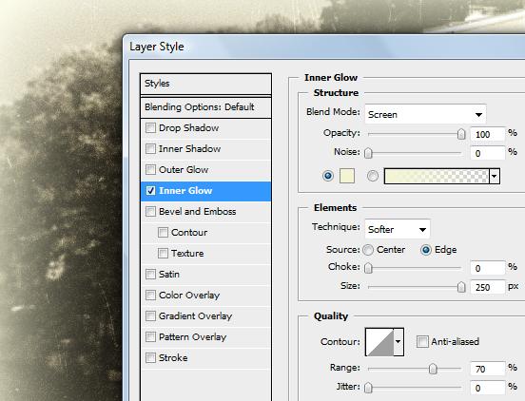Enable the Drop Shadow checkbox
Image resolution: width=525 pixels, height=401 pixels.
150,127
